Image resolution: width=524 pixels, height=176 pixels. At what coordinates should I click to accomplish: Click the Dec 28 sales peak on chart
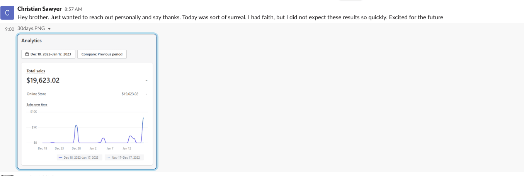pos(77,126)
